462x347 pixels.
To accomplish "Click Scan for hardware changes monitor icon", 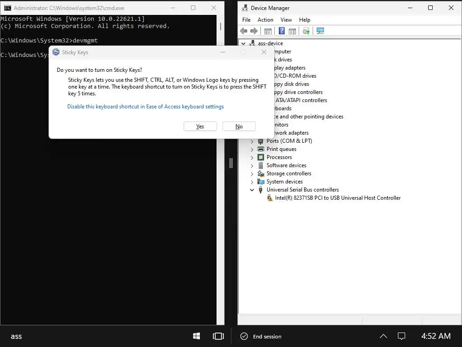I will (320, 31).
